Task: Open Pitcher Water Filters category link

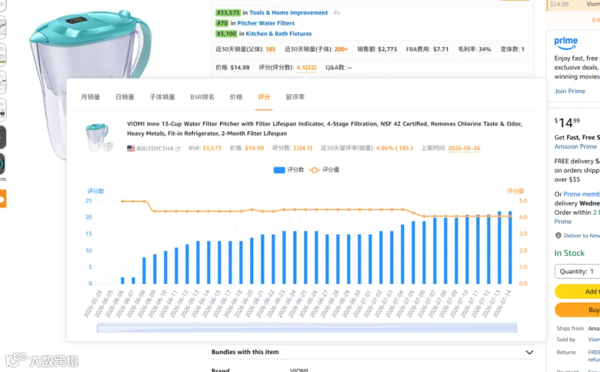Action: point(266,23)
